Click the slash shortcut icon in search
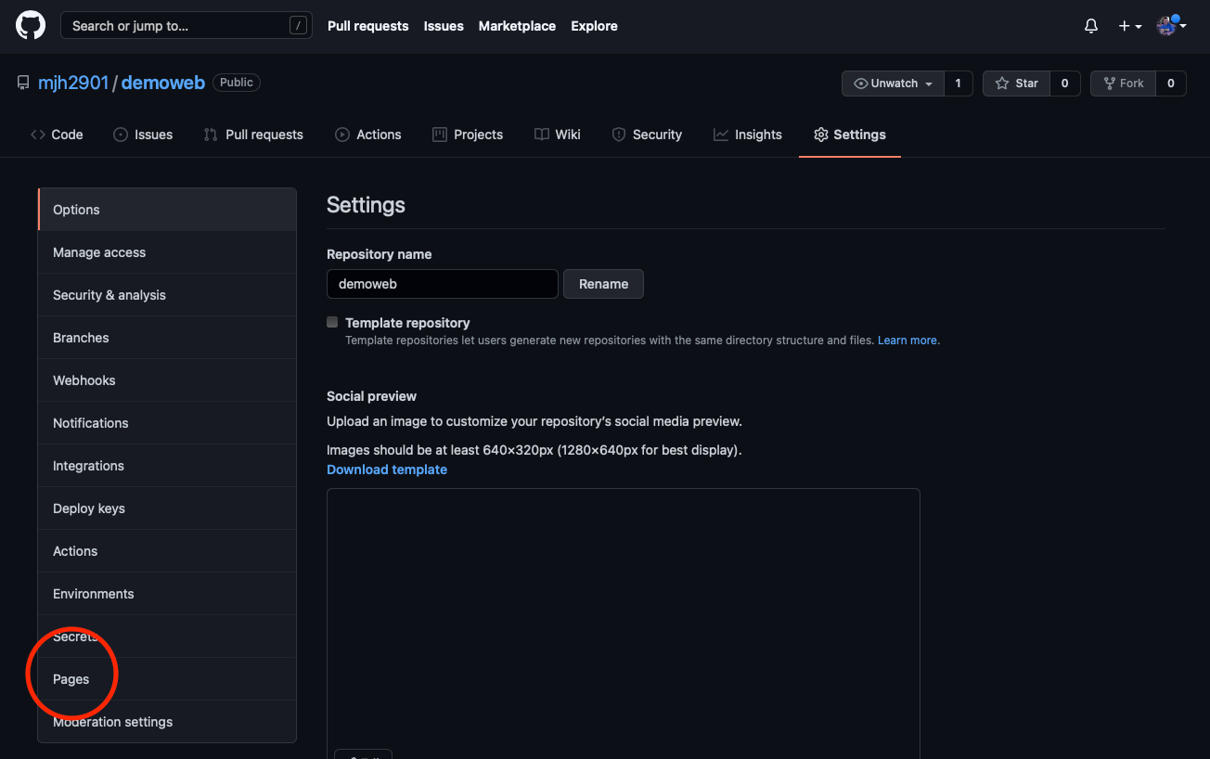1210x759 pixels. pos(298,26)
